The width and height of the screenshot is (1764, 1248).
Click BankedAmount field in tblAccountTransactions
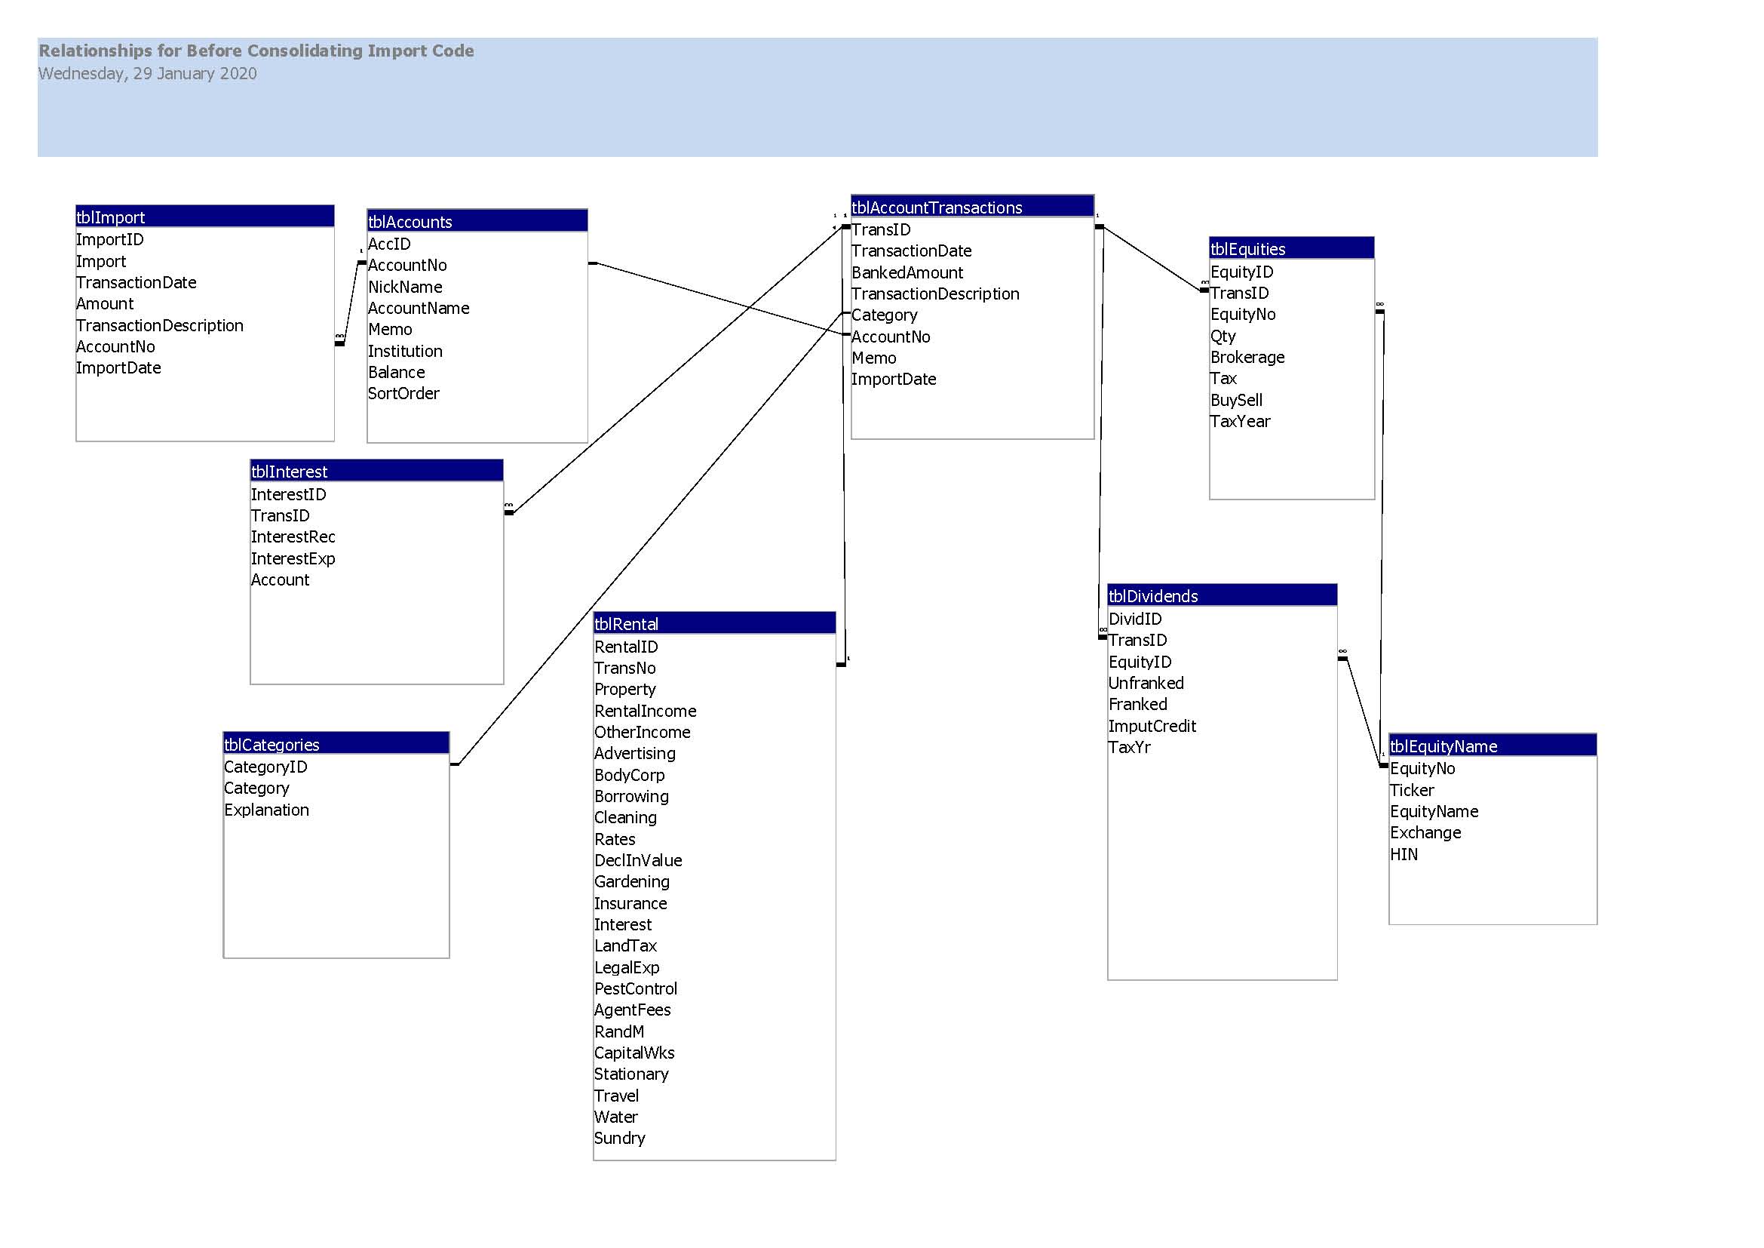pos(907,273)
